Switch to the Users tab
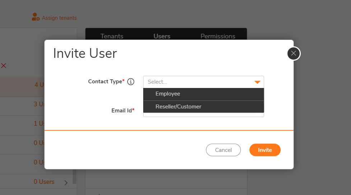Screen dimensions: 351x195 click(x=162, y=36)
